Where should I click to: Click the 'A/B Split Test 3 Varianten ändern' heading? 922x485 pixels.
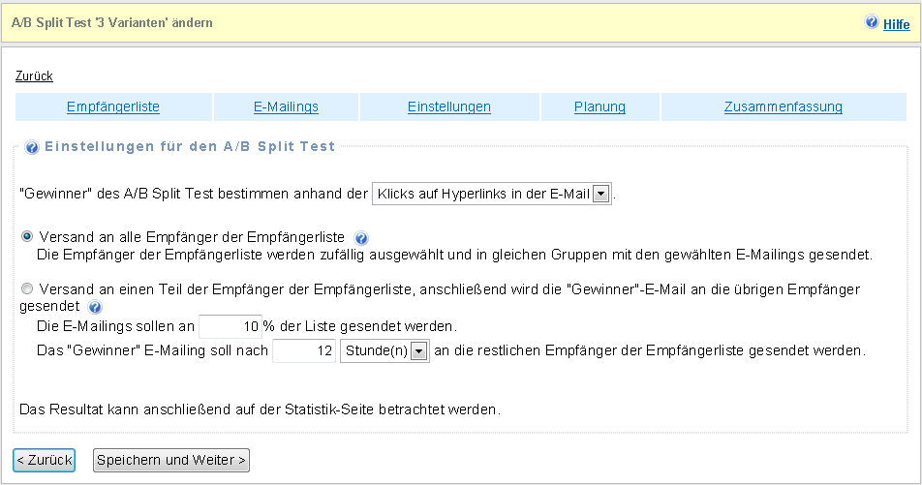click(112, 22)
